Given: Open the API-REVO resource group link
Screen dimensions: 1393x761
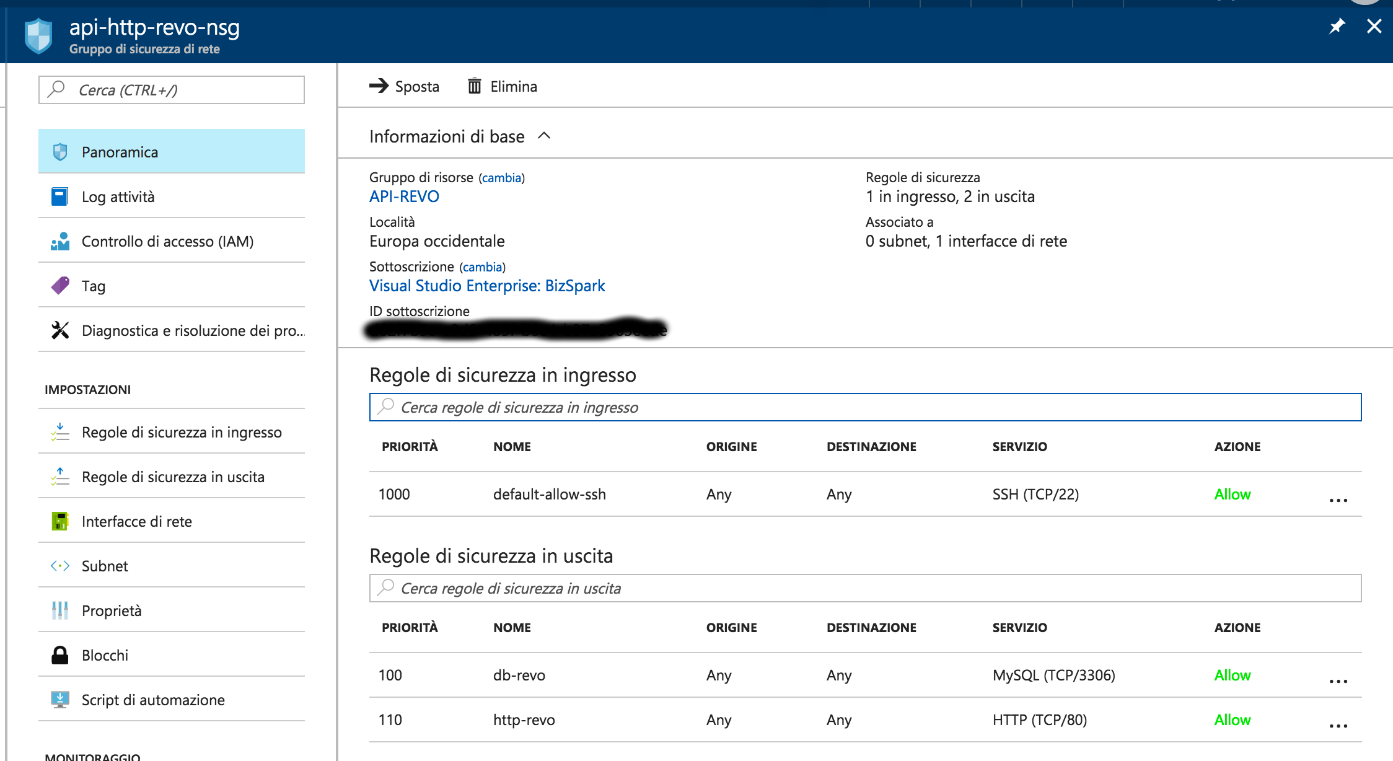Looking at the screenshot, I should click(404, 196).
